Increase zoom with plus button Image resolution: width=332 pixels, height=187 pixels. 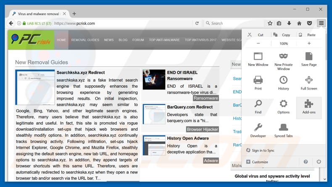pos(309,43)
